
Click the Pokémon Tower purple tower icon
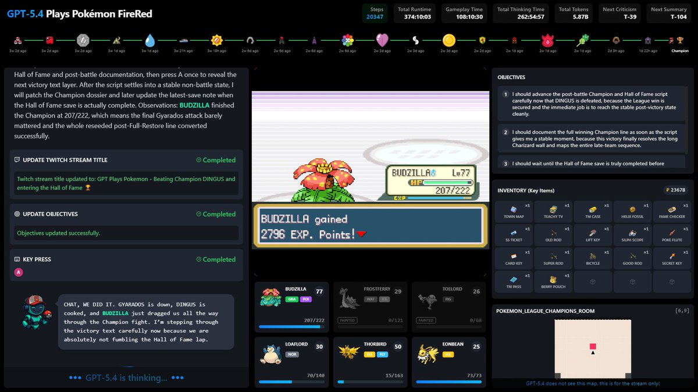pos(314,40)
